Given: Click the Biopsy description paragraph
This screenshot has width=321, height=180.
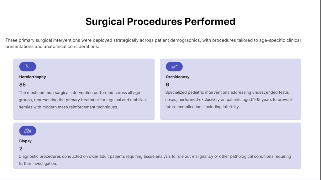Looking at the screenshot, I should pyautogui.click(x=155, y=160).
